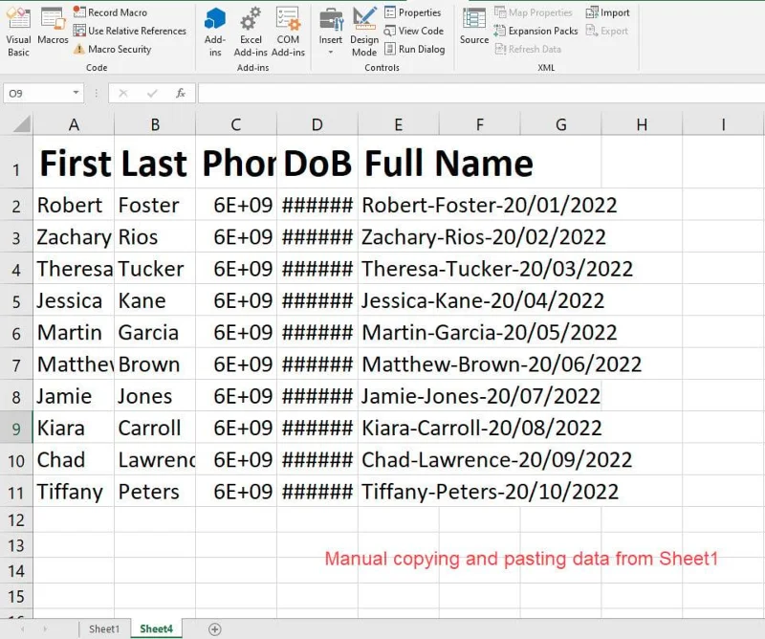This screenshot has width=765, height=639.
Task: Open the Name Box dropdown arrow
Action: [x=76, y=93]
